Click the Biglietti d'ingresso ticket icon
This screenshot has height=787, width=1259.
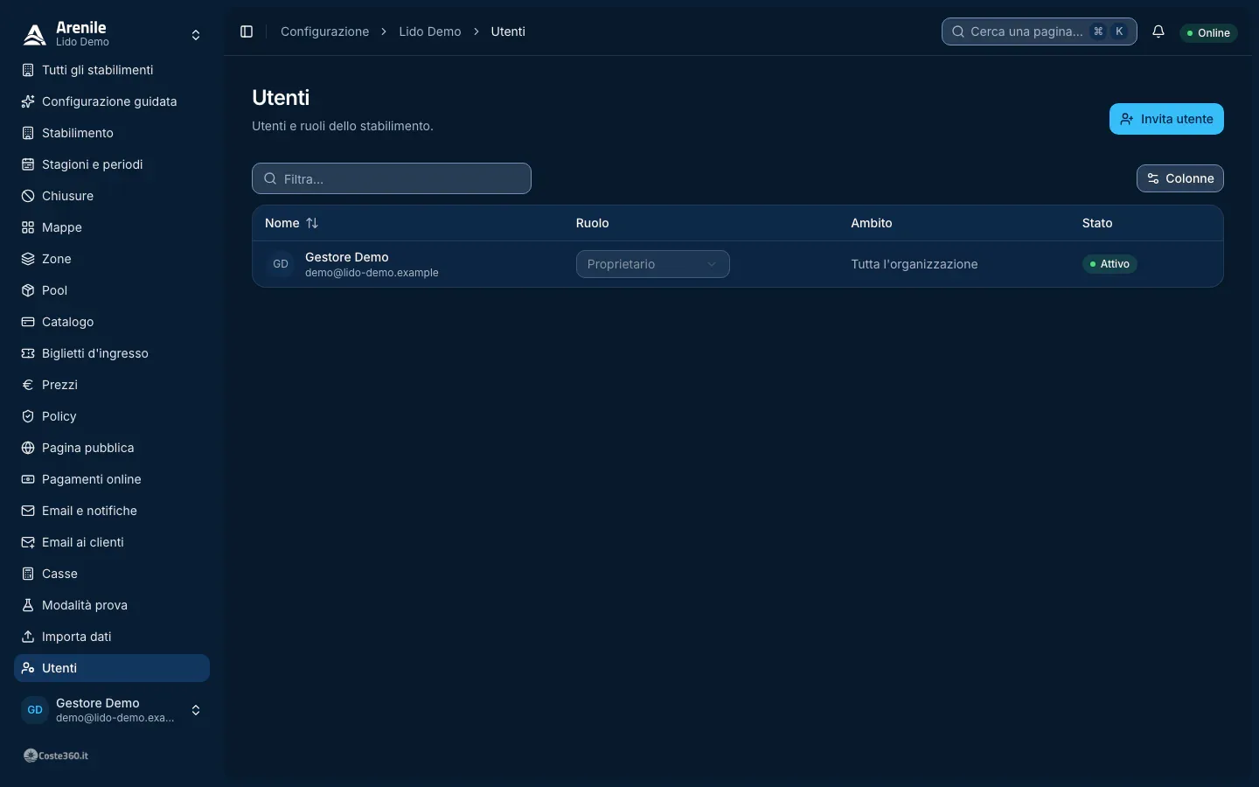coord(28,353)
